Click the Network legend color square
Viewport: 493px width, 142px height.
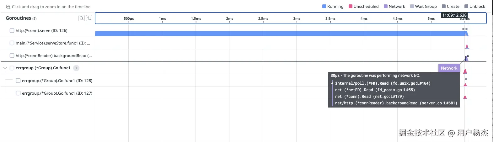click(386, 6)
